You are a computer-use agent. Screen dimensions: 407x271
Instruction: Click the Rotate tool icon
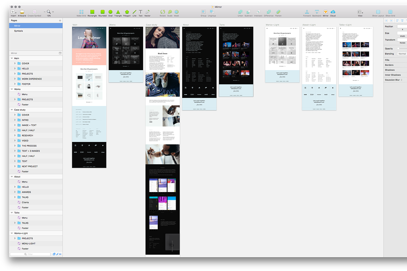click(163, 12)
